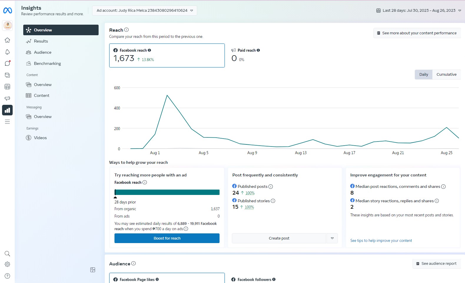
Task: Click info icon by Median post reactions
Action: point(444,186)
